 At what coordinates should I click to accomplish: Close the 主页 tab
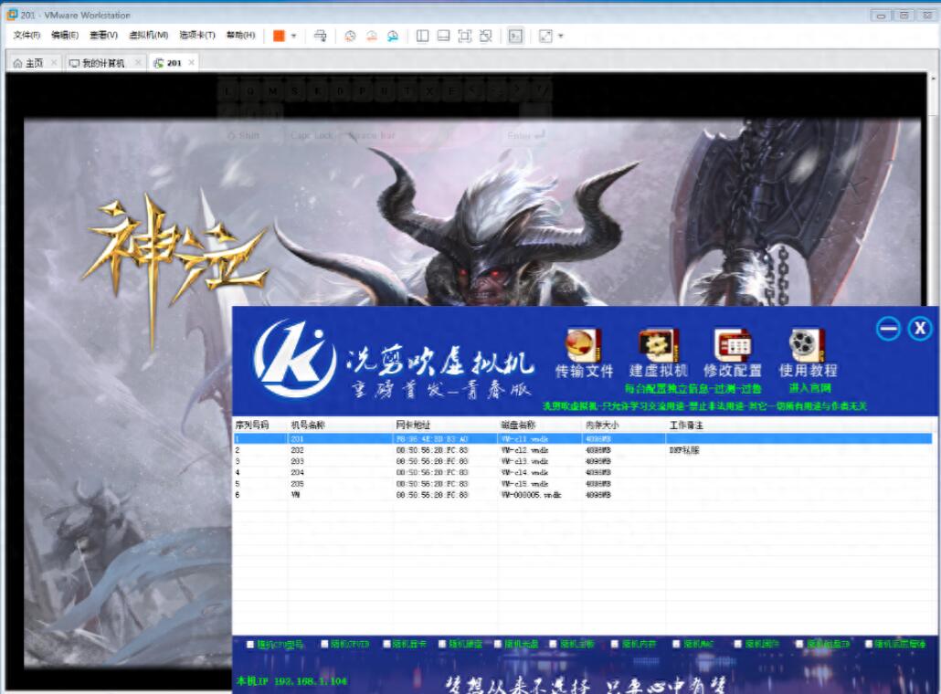pos(53,62)
